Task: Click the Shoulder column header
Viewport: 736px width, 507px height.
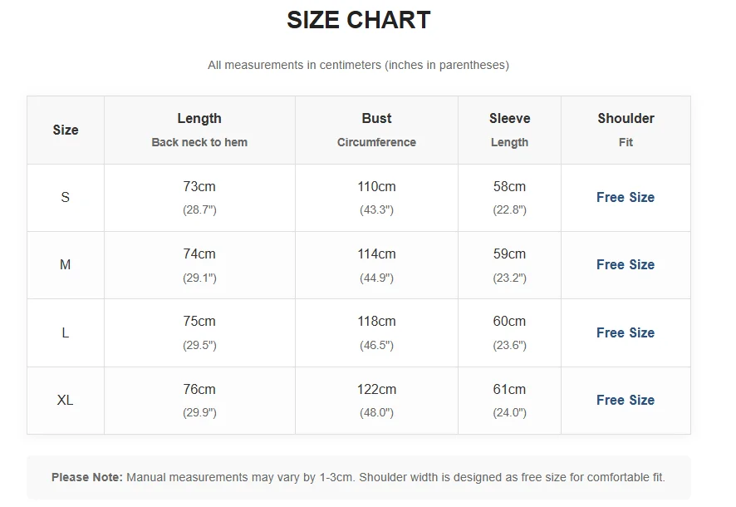Action: (x=626, y=119)
